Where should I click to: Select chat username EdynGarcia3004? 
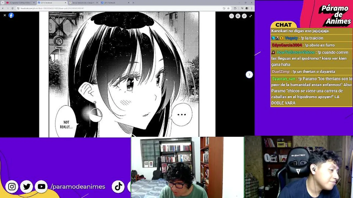pos(287,45)
